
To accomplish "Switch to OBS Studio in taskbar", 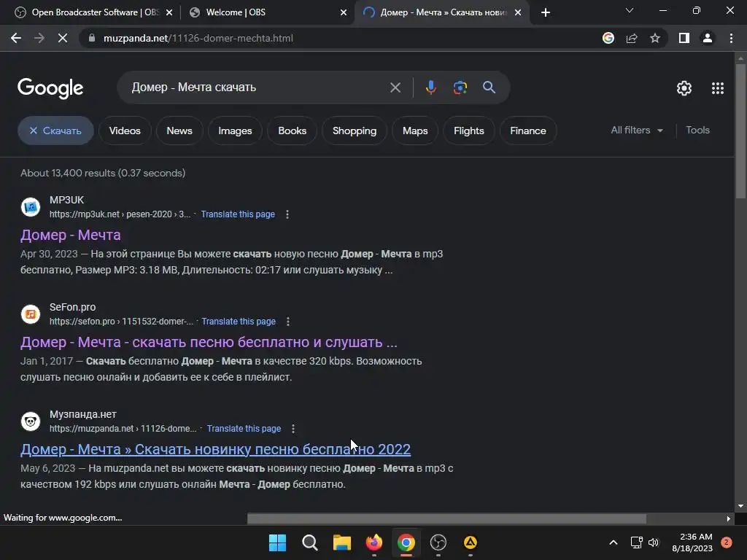I will tap(438, 542).
